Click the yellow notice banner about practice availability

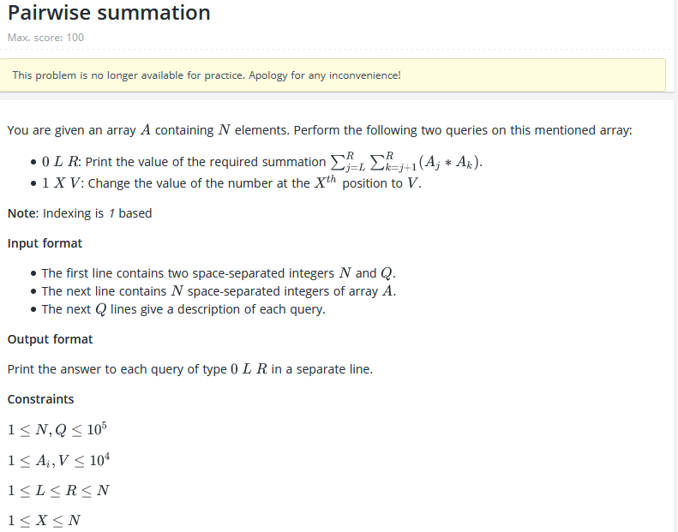click(333, 75)
